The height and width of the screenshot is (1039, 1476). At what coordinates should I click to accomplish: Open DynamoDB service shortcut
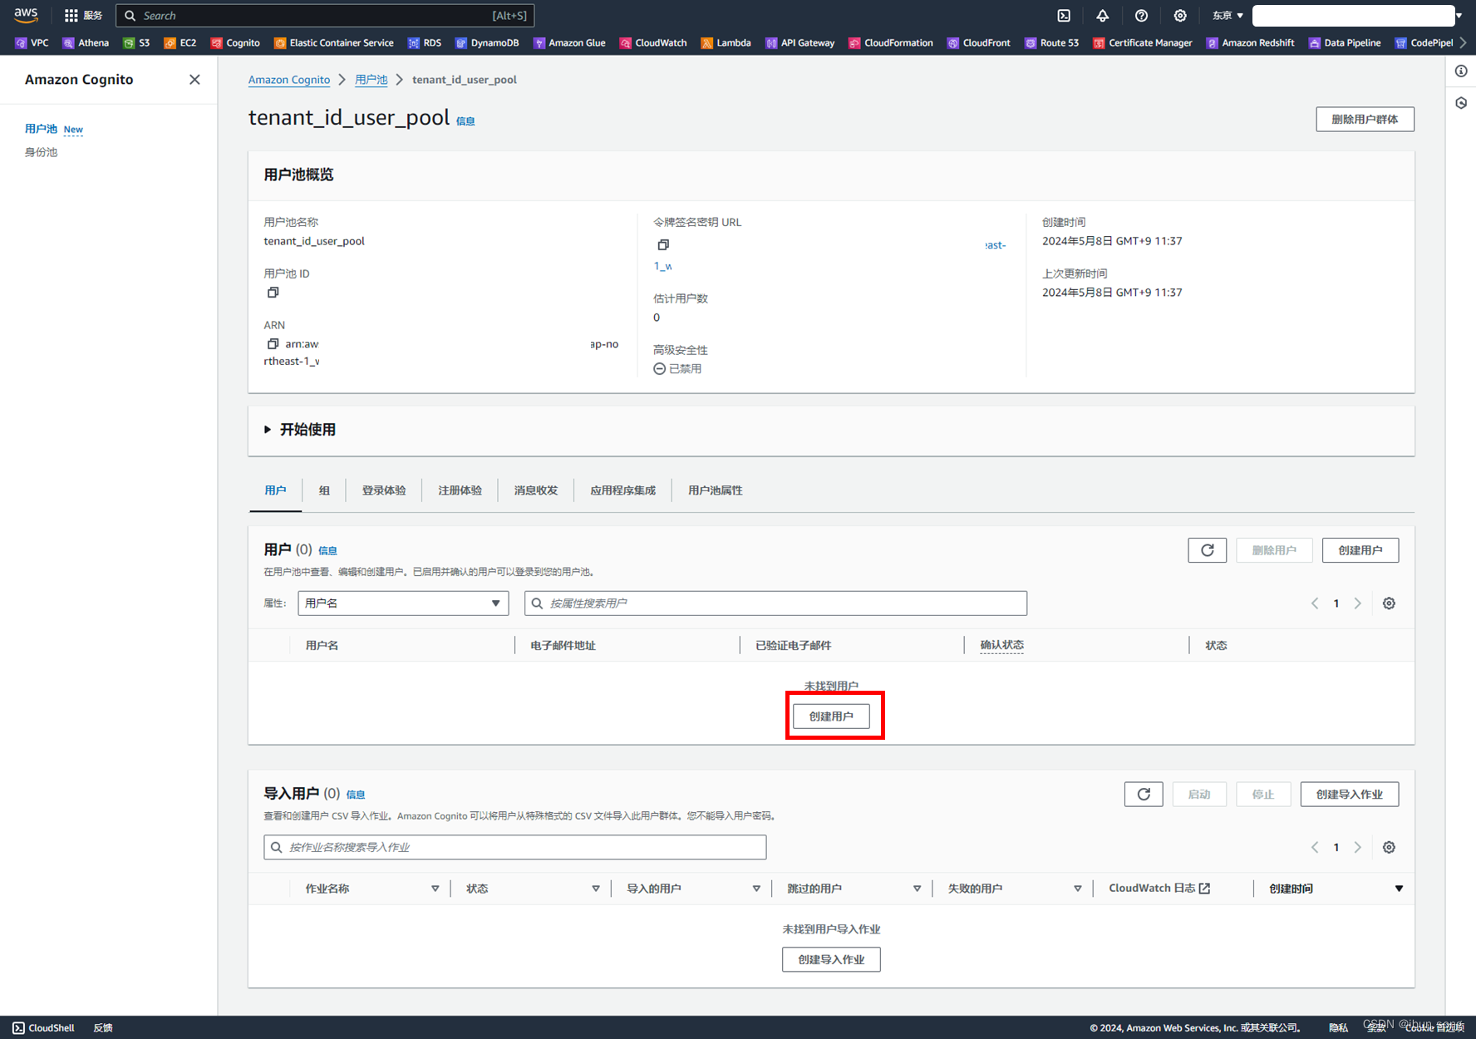coord(487,43)
